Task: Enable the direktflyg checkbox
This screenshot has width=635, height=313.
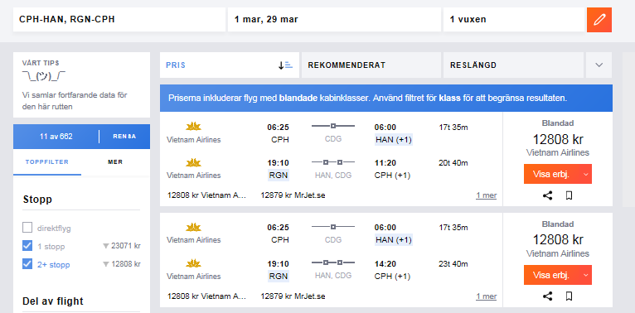Action: 27,228
